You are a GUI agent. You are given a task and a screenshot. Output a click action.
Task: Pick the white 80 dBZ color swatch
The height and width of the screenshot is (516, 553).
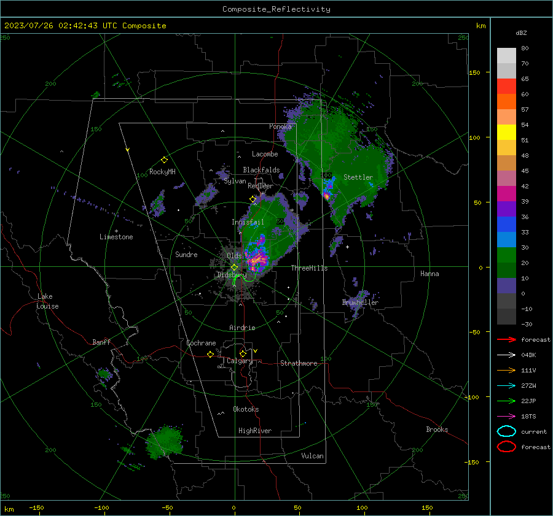[x=506, y=56]
